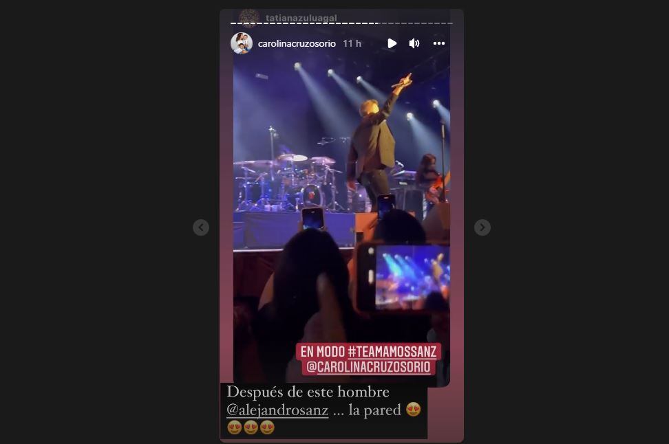The height and width of the screenshot is (444, 669).
Task: Go to the previous story arrow
Action: (x=201, y=227)
